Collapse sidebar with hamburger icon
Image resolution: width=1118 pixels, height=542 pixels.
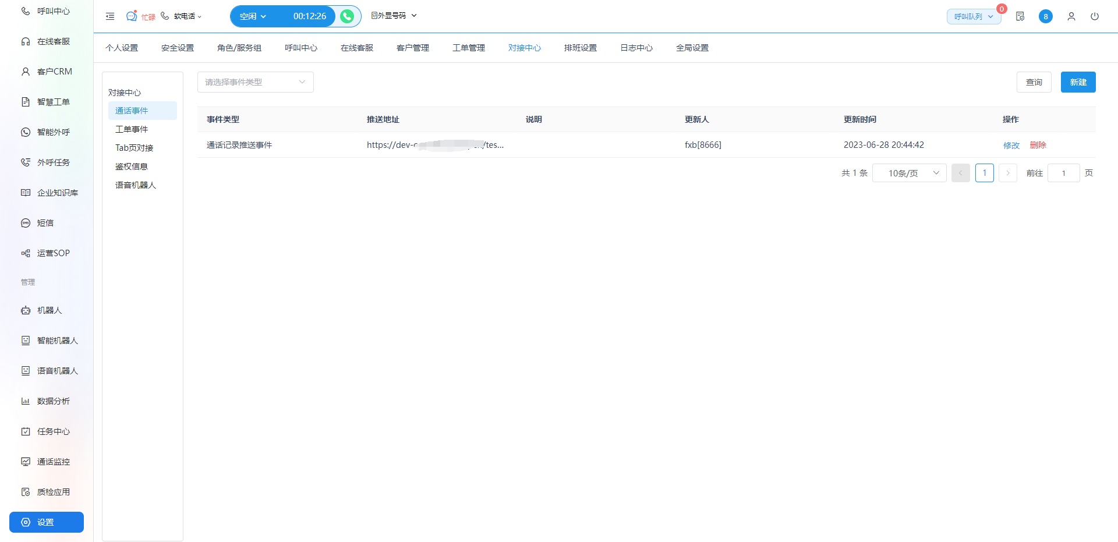110,16
